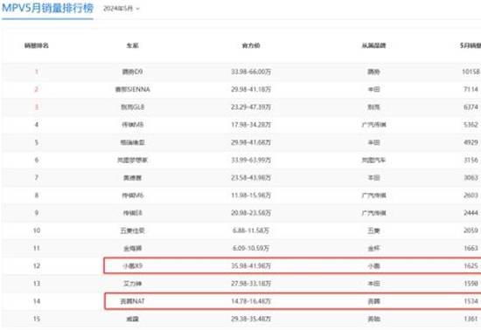Click the sales figure 7114
This screenshot has height=330, width=481.
471,89
